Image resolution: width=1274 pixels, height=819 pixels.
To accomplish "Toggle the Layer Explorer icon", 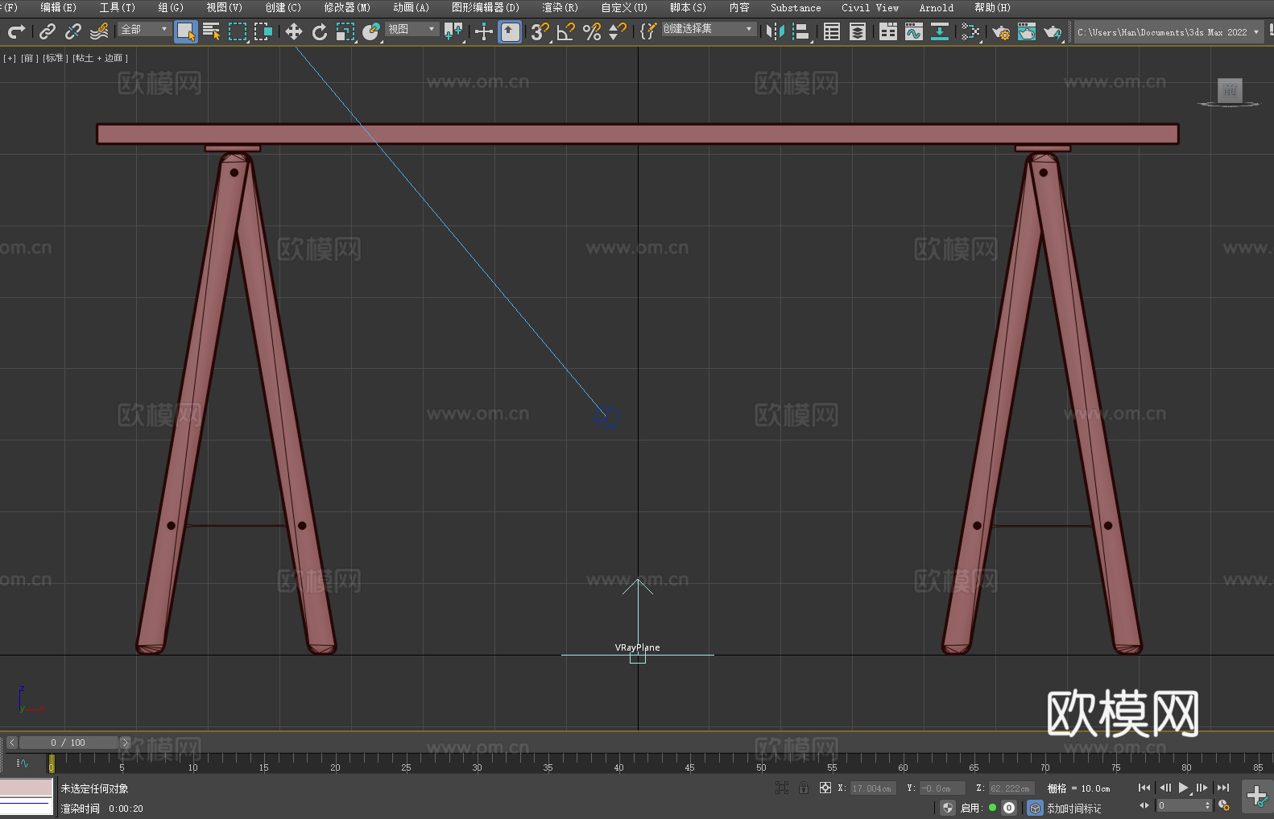I will (x=858, y=31).
